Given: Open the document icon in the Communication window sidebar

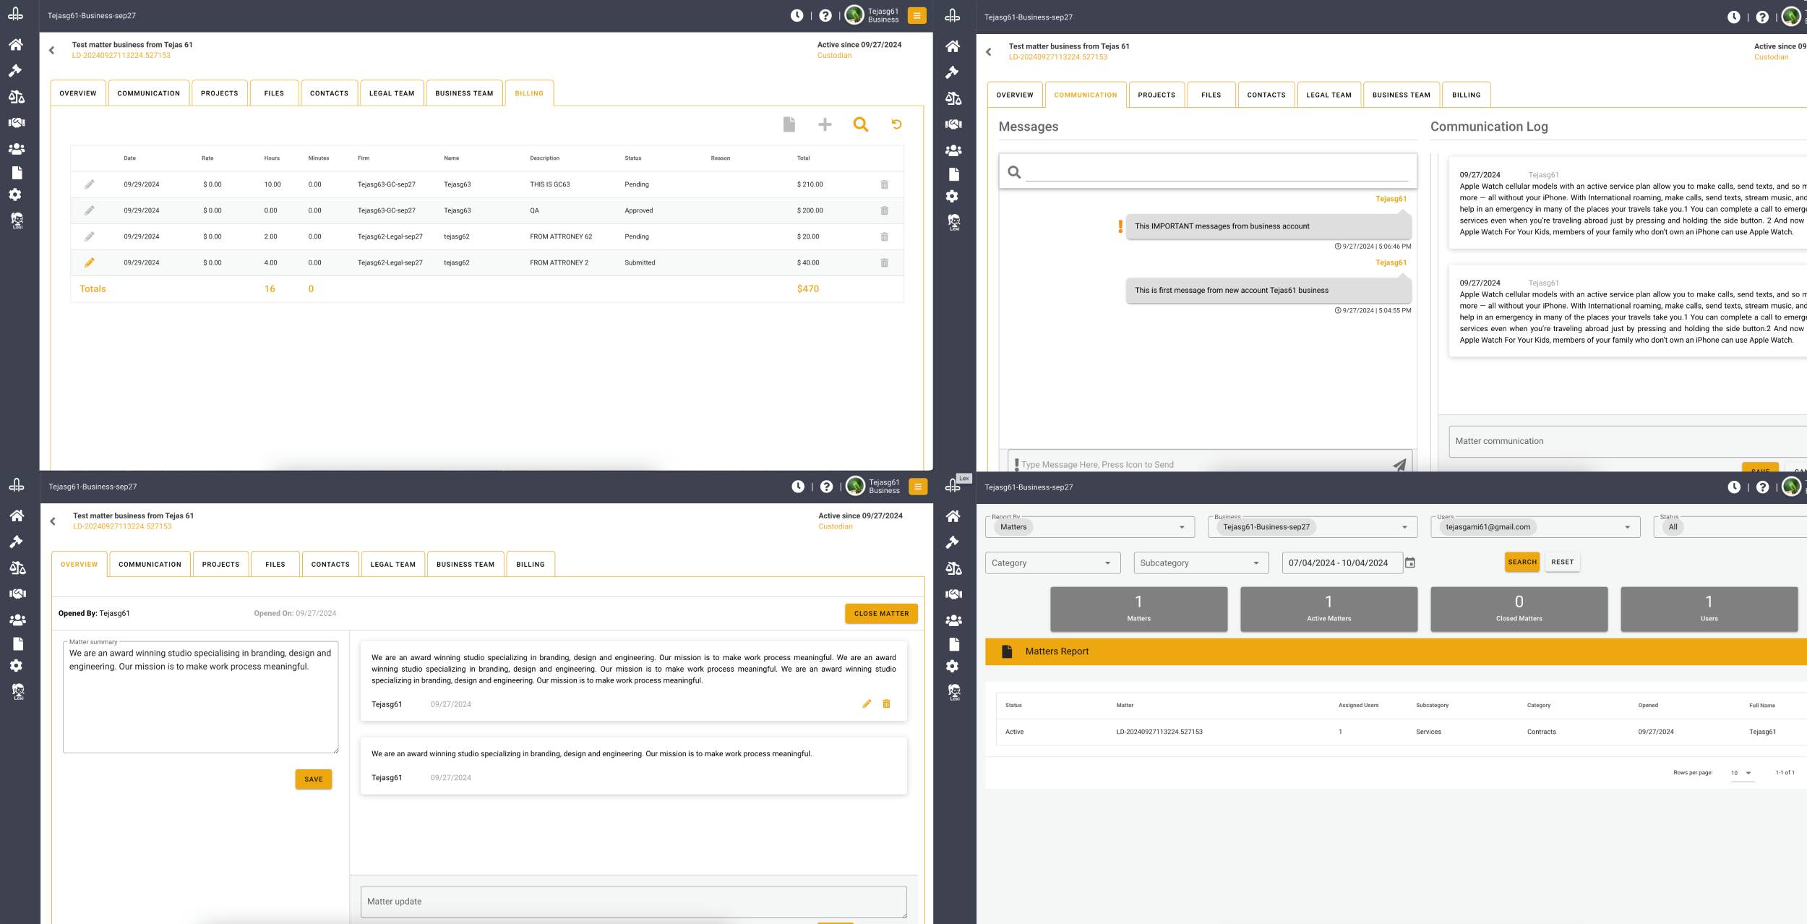Looking at the screenshot, I should coord(953,174).
